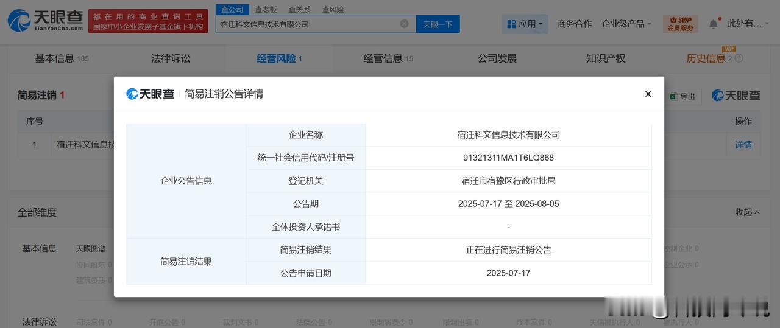The height and width of the screenshot is (328, 780).
Task: Click 宿迁市宿豫区行政审批局 cell
Action: [x=508, y=181]
